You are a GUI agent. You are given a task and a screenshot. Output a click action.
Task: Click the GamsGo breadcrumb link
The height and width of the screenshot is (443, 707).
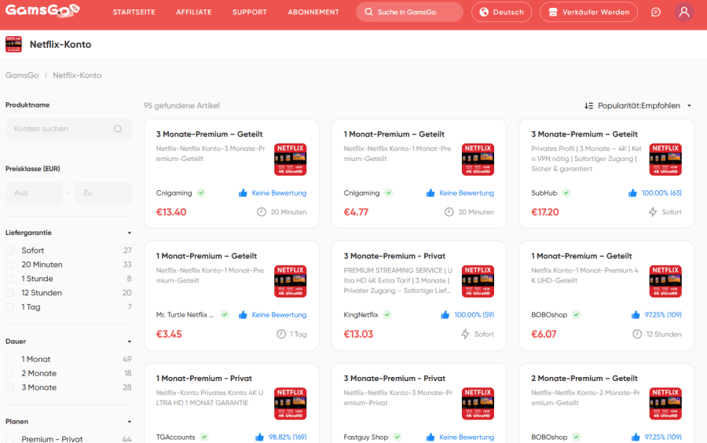point(20,75)
